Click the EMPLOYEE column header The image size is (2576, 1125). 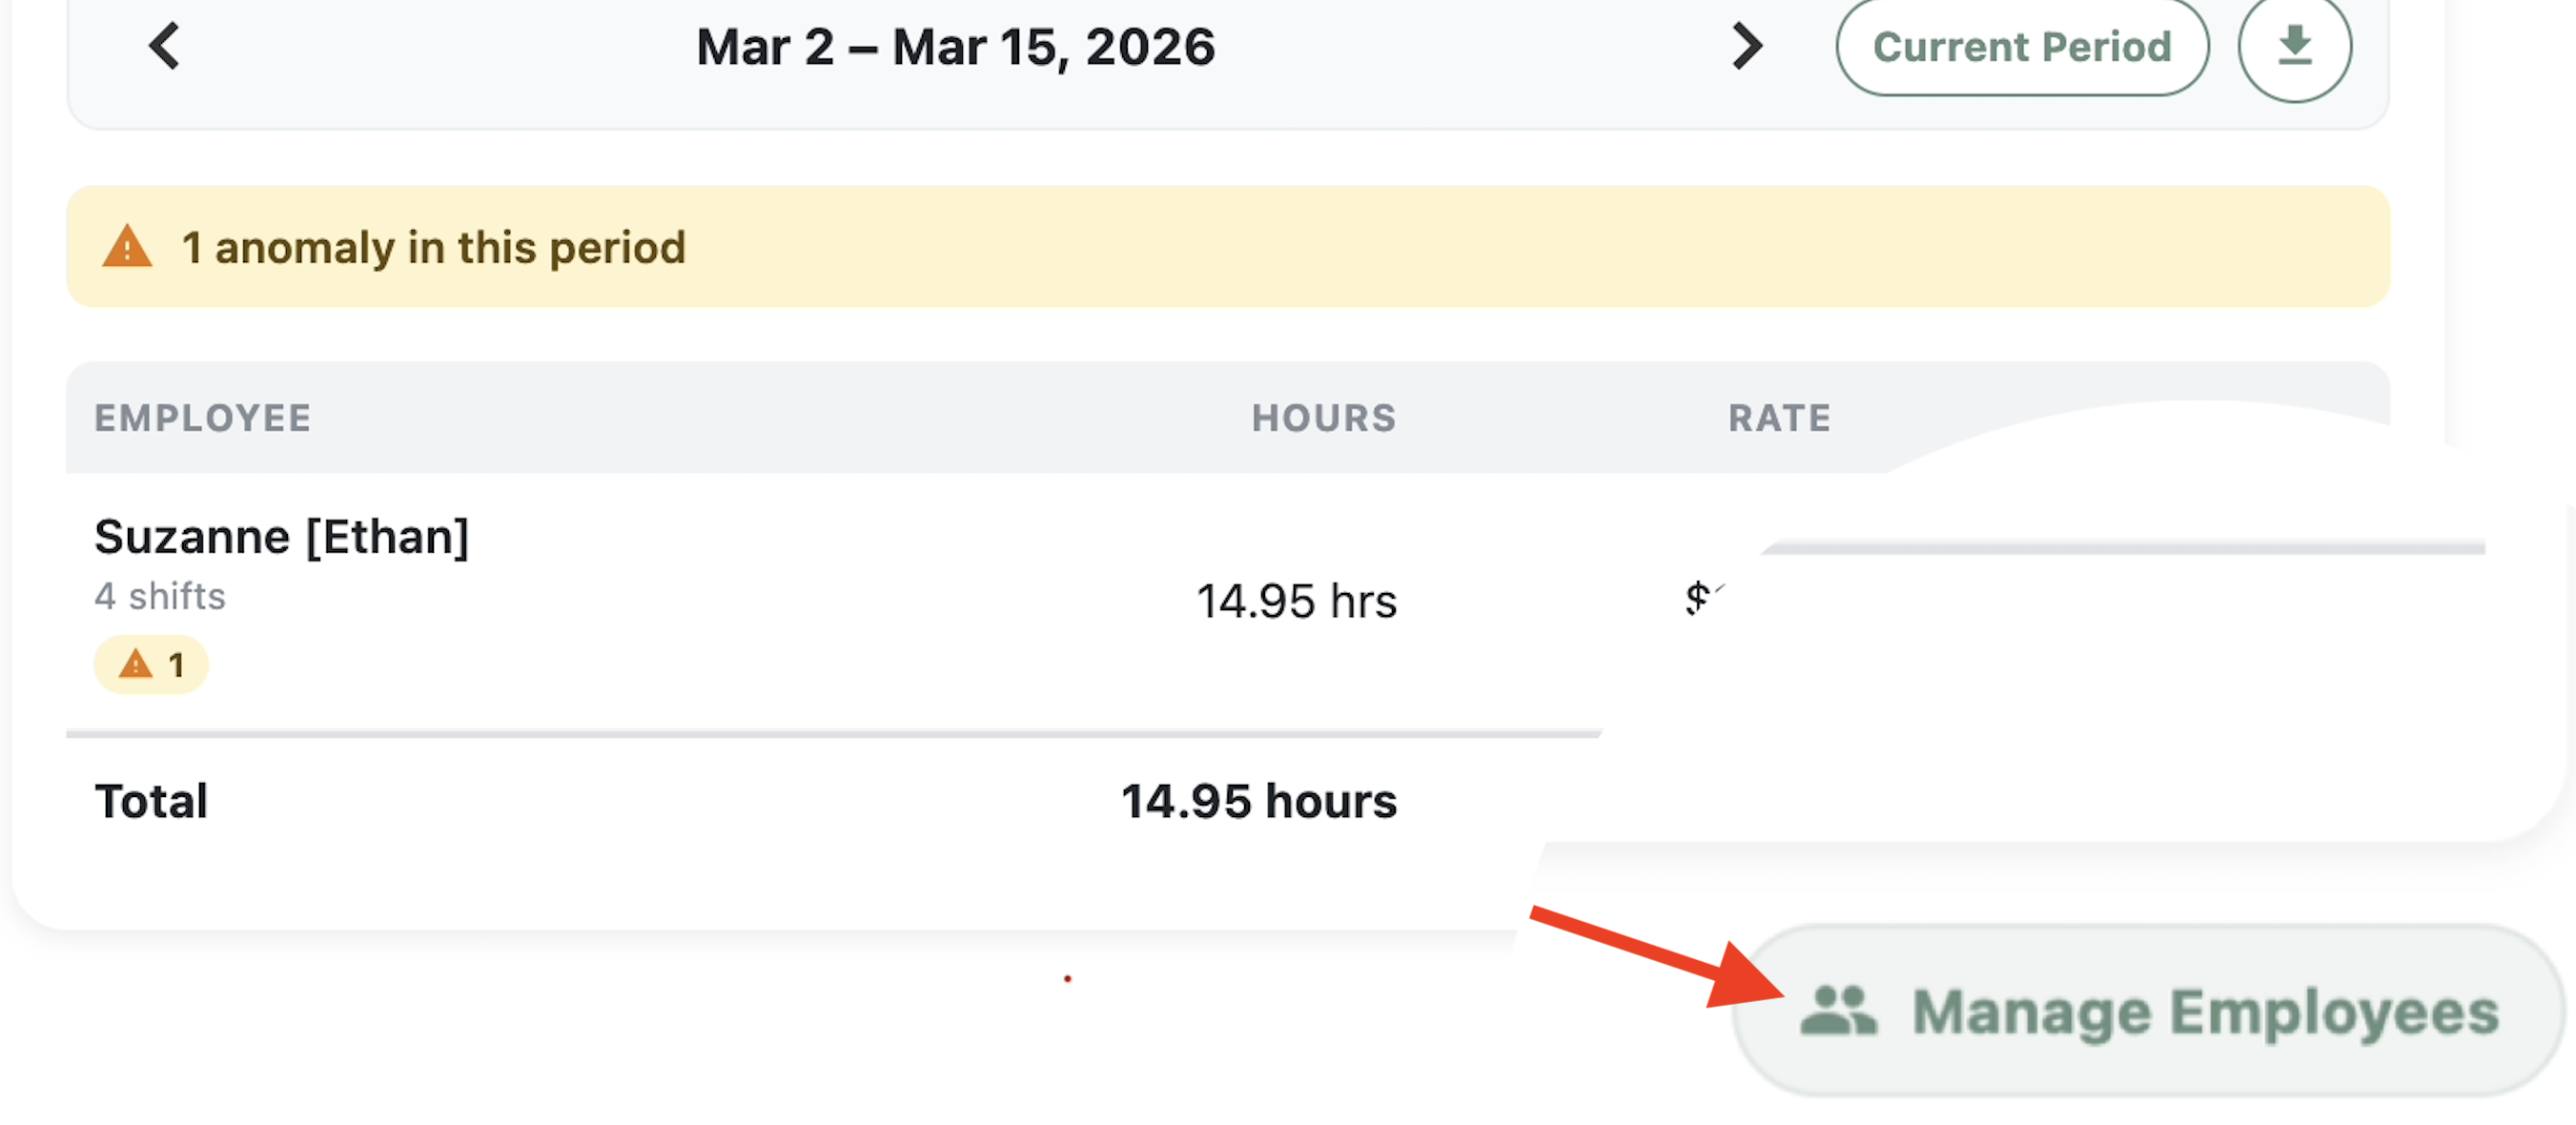tap(203, 418)
